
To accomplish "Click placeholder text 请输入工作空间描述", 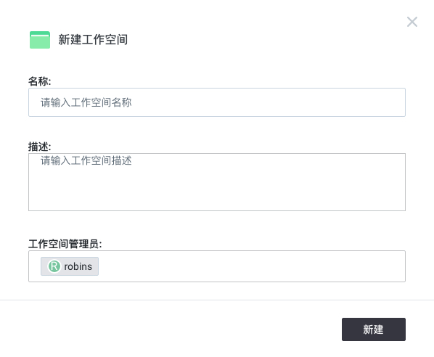I will pos(86,160).
